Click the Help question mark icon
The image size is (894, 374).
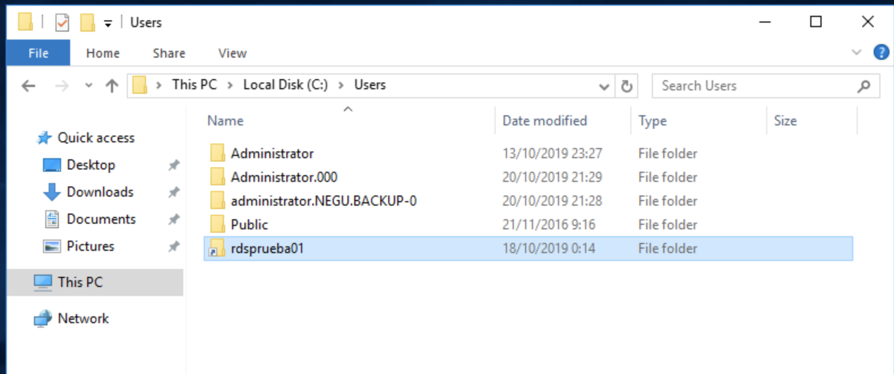[x=881, y=53]
